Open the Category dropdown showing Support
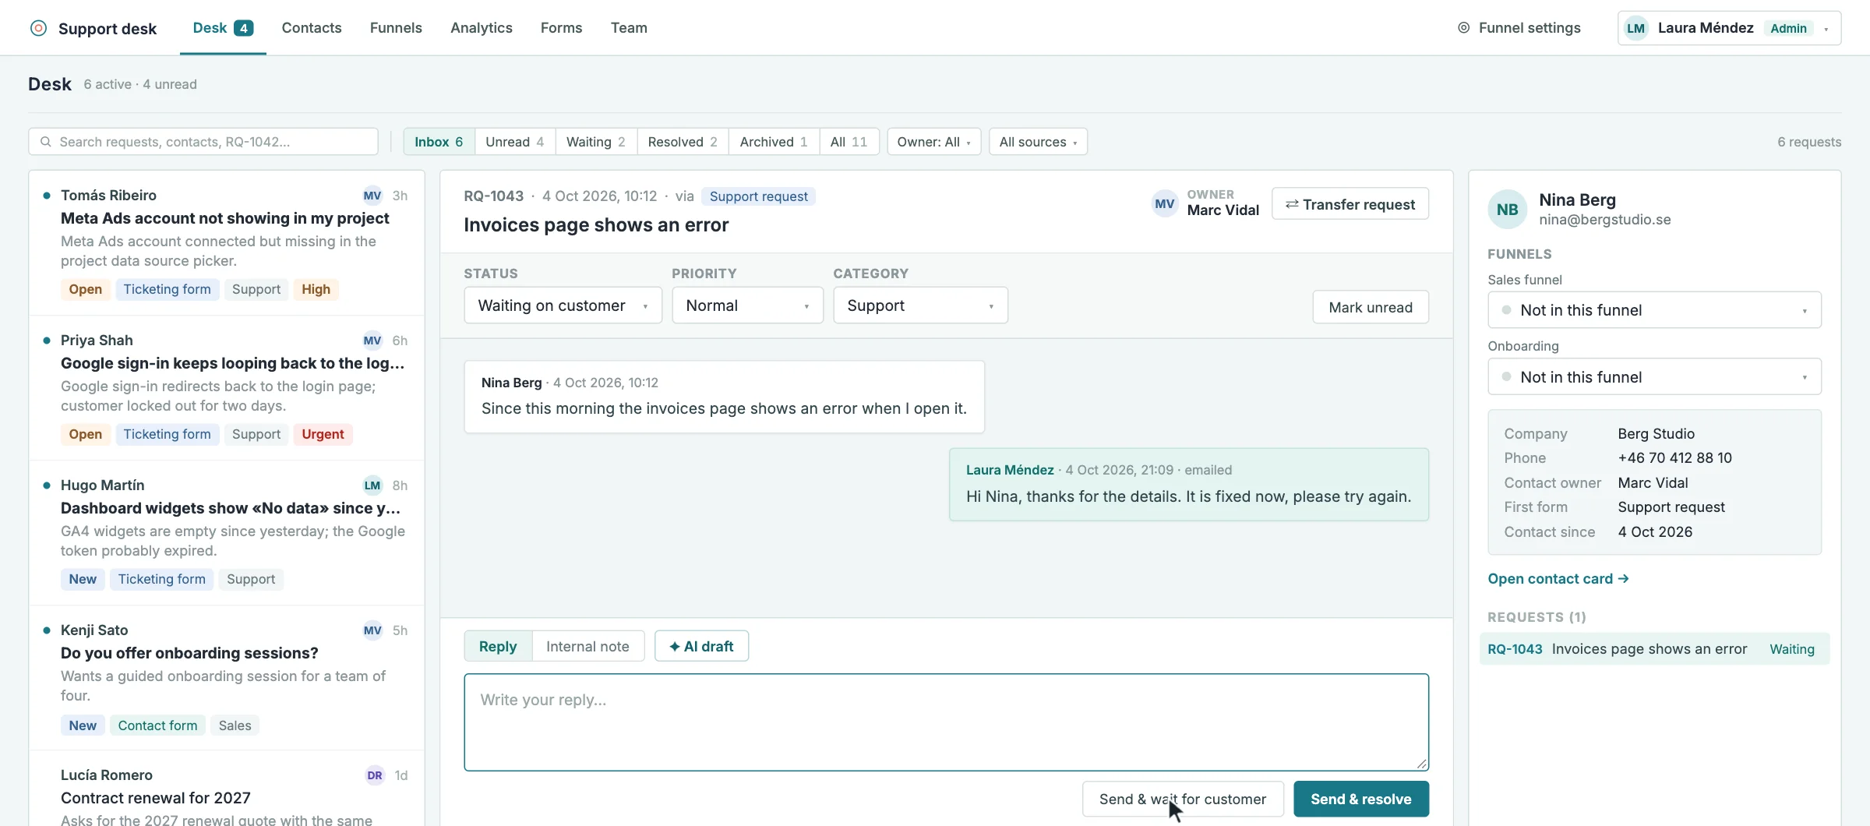Image resolution: width=1870 pixels, height=826 pixels. pos(920,305)
